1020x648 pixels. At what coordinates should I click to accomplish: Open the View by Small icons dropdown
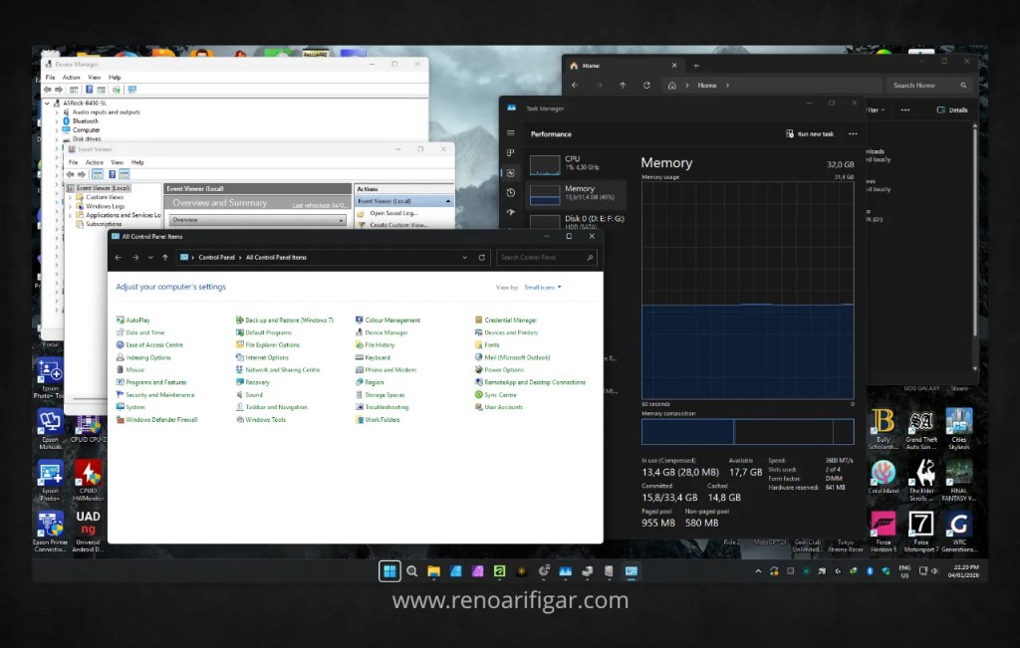click(x=543, y=287)
